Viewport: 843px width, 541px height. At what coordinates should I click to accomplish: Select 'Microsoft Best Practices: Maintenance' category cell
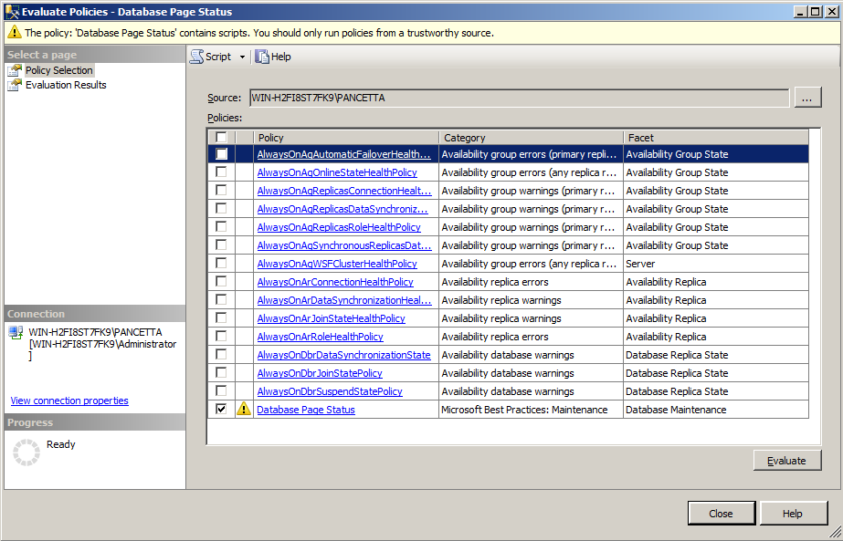(532, 410)
